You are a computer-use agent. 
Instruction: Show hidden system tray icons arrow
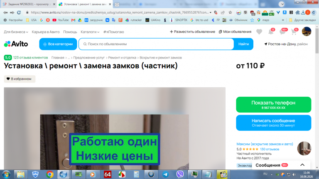coord(272,174)
